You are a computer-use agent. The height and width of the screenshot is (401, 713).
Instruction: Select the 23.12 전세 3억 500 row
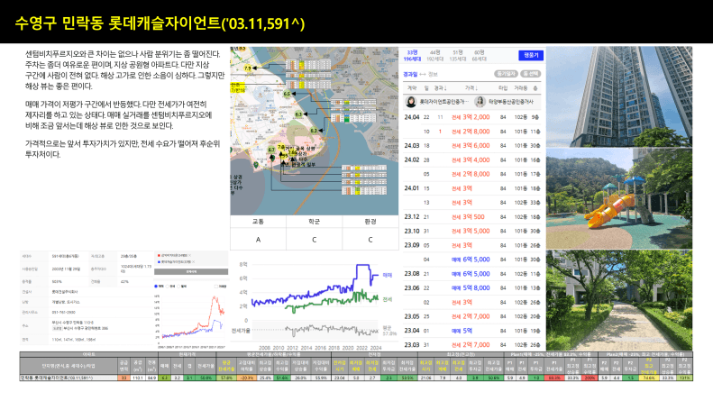[472, 216]
